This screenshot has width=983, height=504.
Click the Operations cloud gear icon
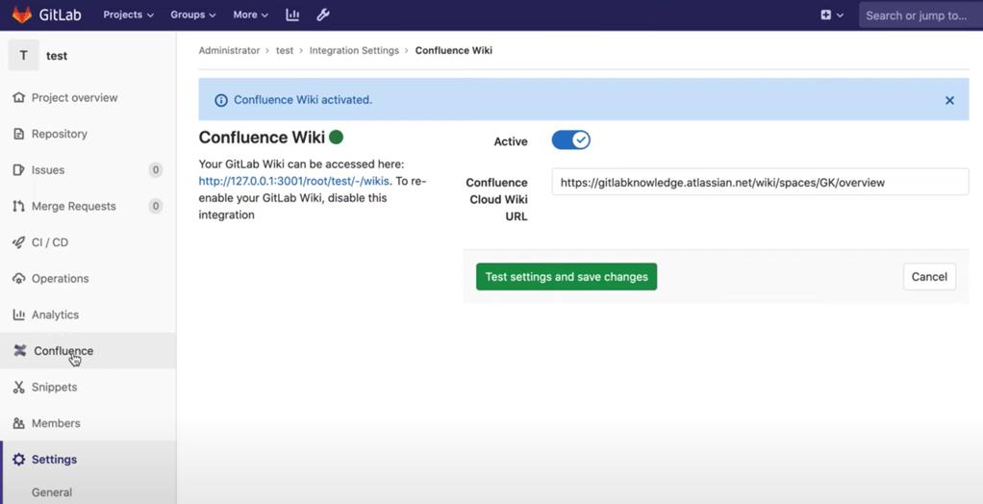click(x=19, y=278)
